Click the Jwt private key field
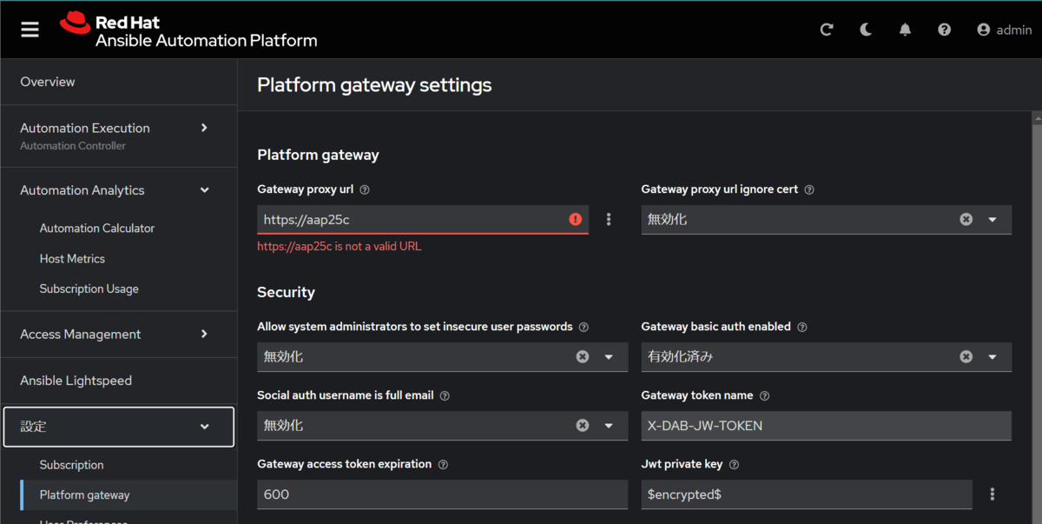 coord(807,494)
